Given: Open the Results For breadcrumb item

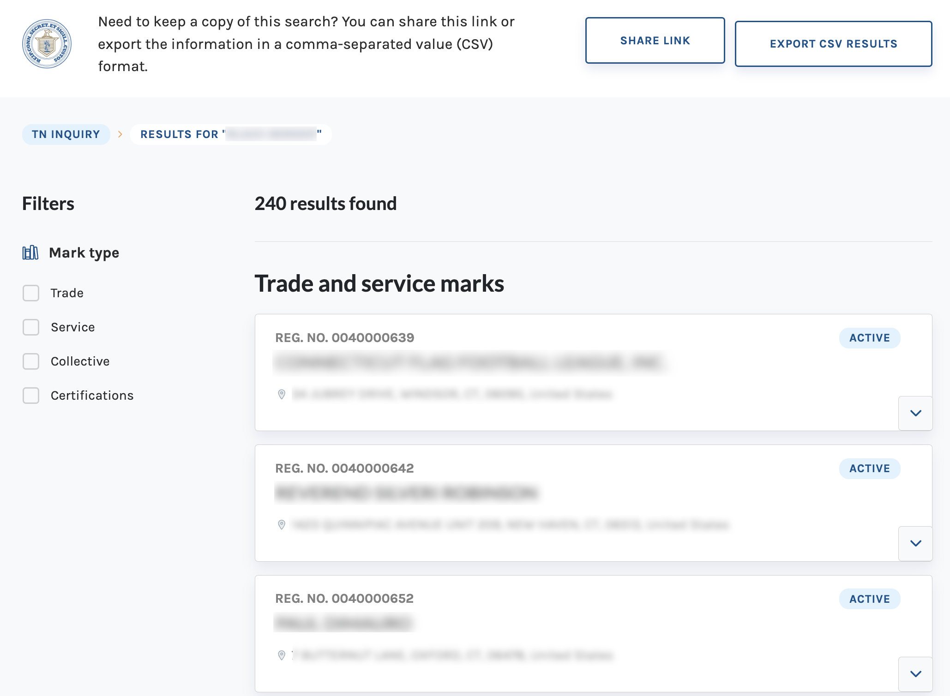Looking at the screenshot, I should point(231,134).
